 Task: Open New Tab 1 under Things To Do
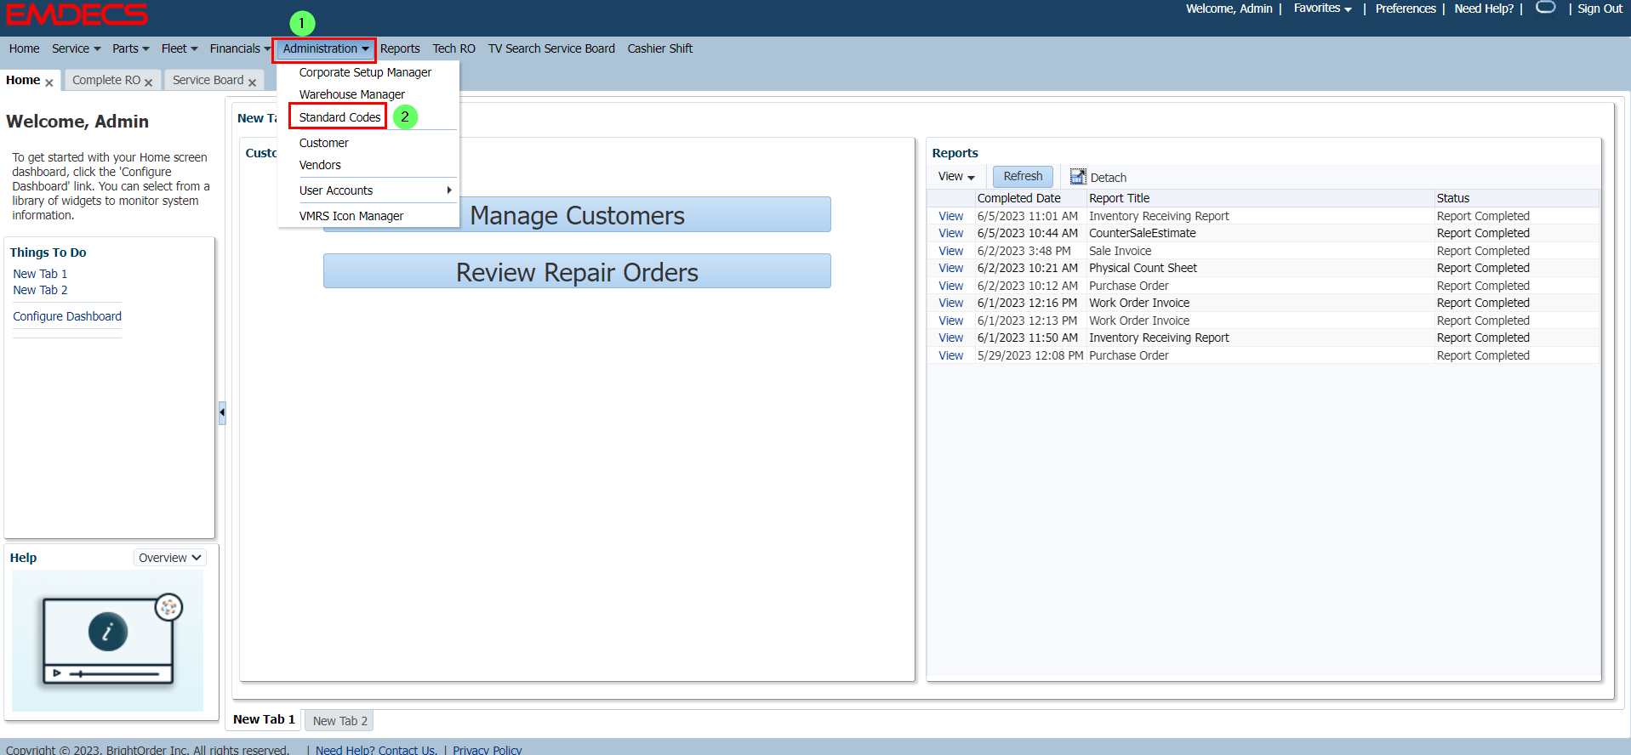click(40, 274)
